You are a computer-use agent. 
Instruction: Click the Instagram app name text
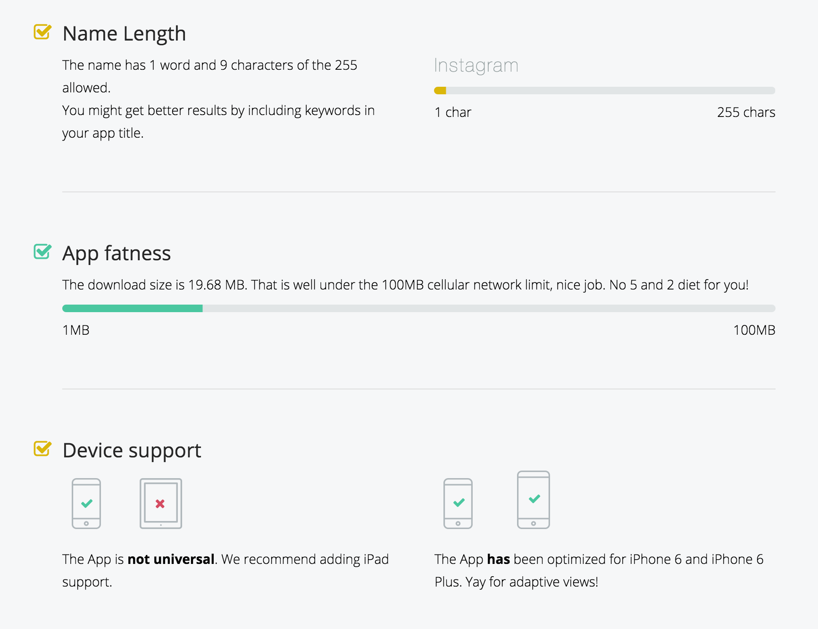tap(476, 66)
